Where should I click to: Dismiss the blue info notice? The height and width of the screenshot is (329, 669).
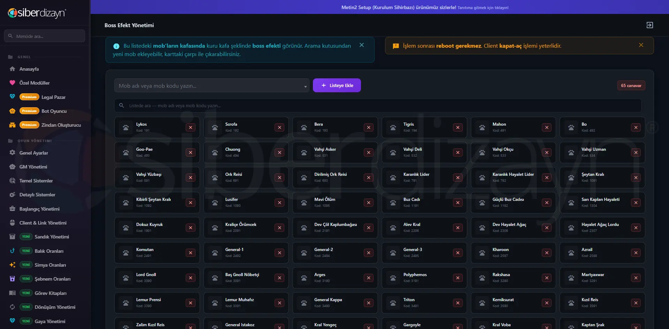362,45
